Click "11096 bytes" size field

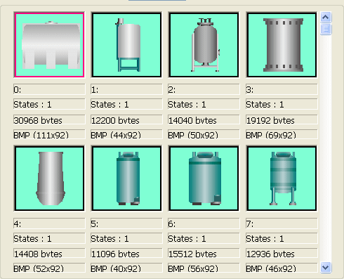pyautogui.click(x=126, y=254)
